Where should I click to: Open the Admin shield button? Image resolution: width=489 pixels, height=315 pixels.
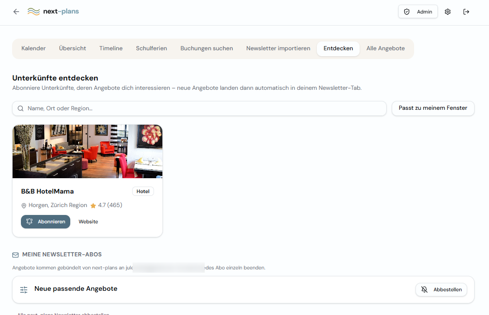[418, 12]
